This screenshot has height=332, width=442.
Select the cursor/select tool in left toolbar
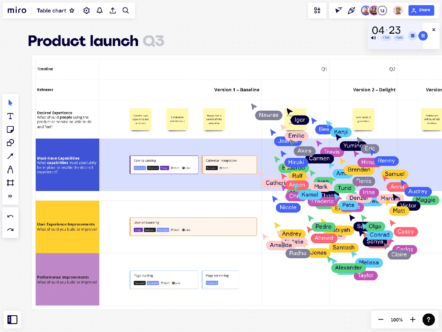coord(10,103)
